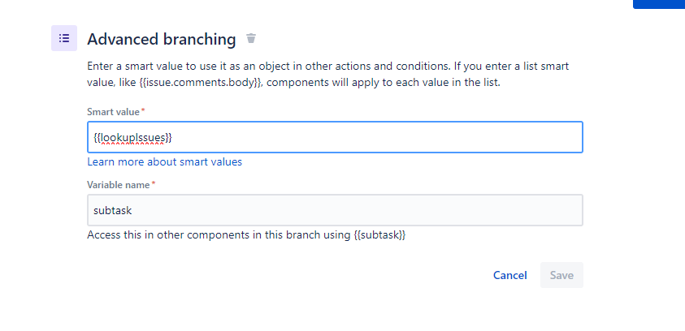This screenshot has width=685, height=331.
Task: Click the Advanced branching list icon
Action: (x=64, y=38)
